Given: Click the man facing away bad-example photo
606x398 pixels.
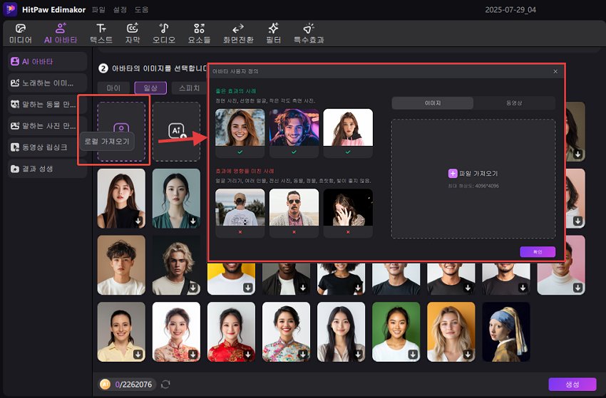Looking at the screenshot, I should click(x=240, y=207).
